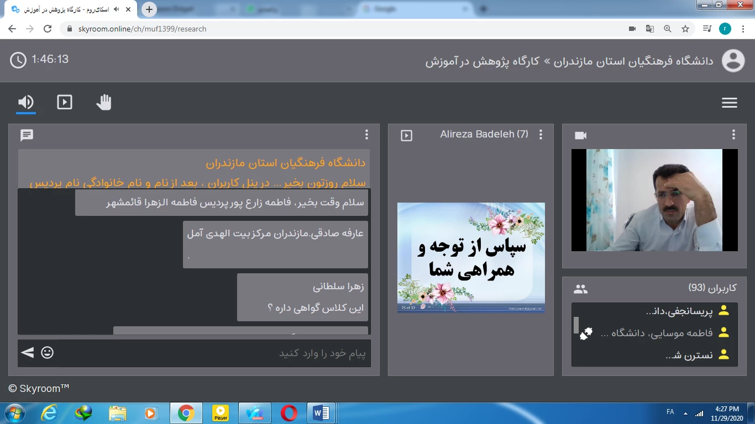Click the user profile avatar icon
The image size is (755, 424).
(733, 61)
